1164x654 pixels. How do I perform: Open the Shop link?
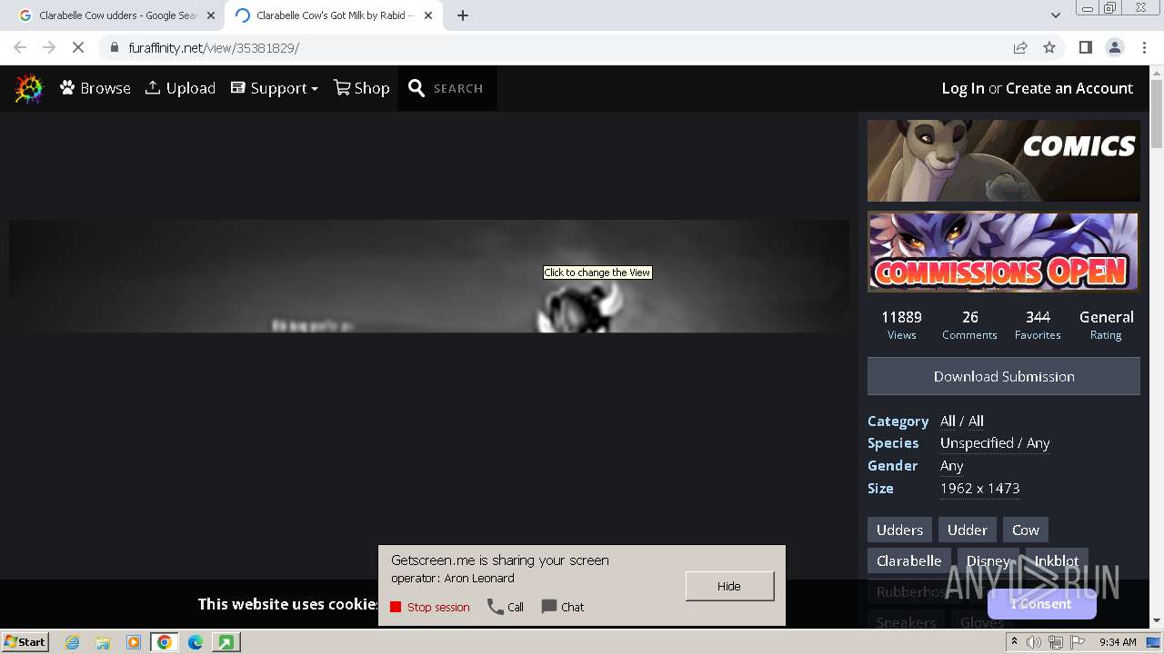point(362,88)
